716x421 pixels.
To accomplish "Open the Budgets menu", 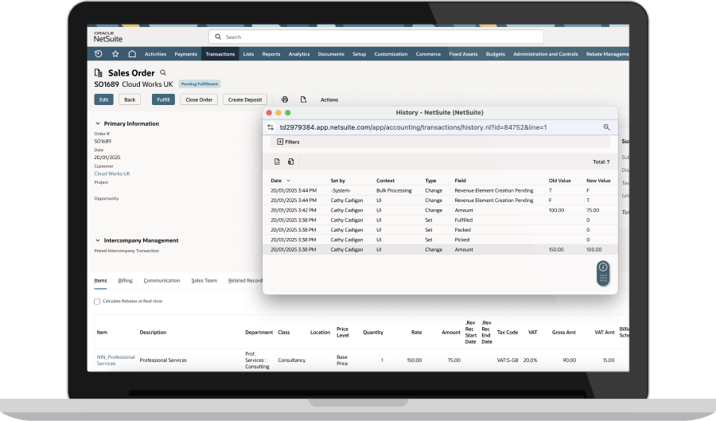I will [x=496, y=54].
